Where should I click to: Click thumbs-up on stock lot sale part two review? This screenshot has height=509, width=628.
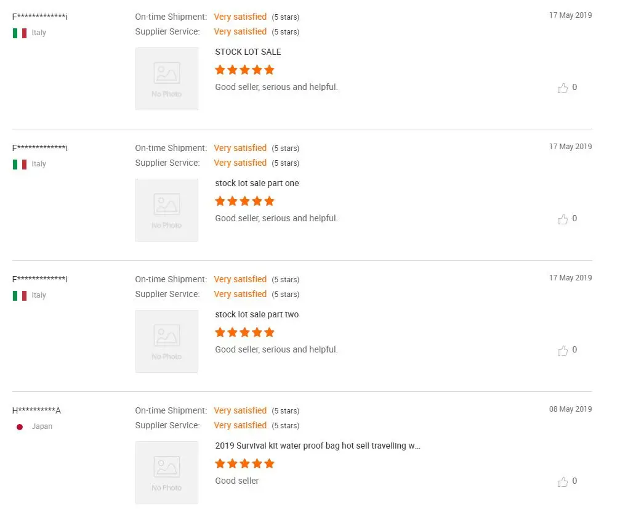click(562, 351)
